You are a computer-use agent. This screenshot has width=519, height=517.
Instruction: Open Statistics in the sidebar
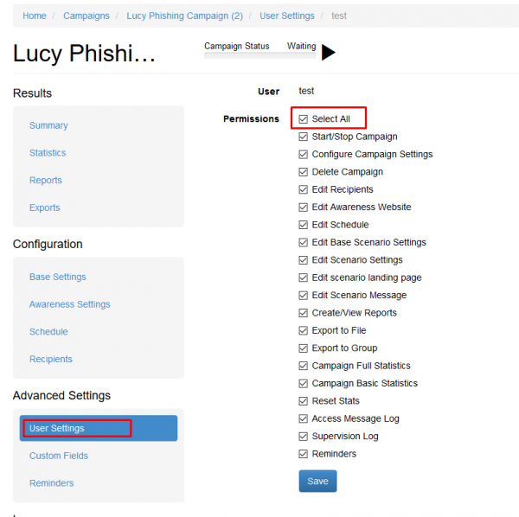[x=48, y=153]
